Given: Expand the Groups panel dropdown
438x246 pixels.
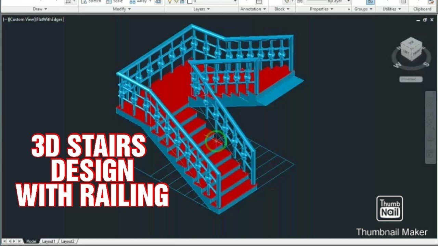Looking at the screenshot, I should pyautogui.click(x=363, y=9).
